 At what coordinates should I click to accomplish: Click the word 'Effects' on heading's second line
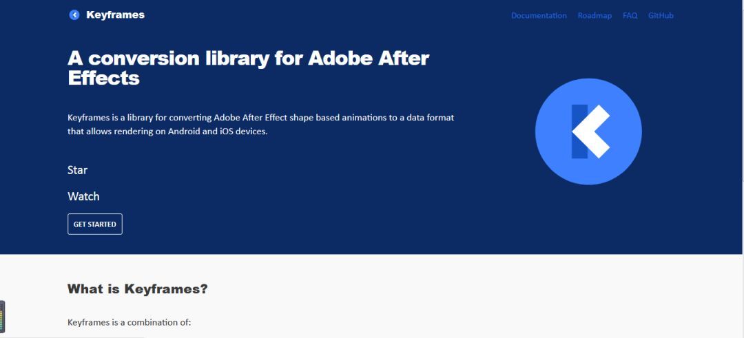(103, 78)
